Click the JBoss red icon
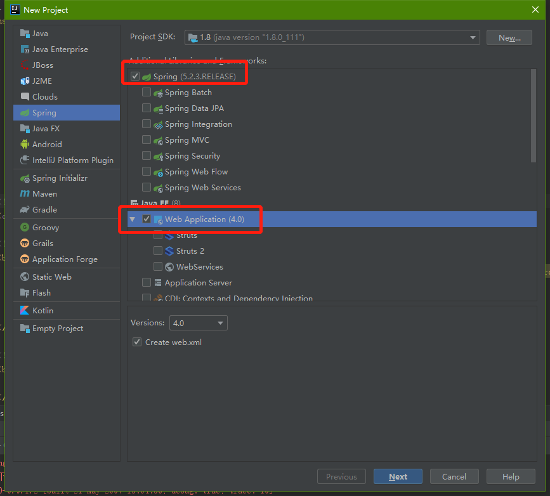 click(25, 65)
